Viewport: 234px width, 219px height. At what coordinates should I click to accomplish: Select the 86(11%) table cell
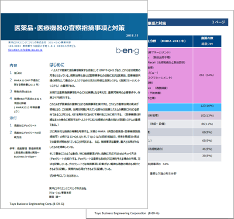207,124
